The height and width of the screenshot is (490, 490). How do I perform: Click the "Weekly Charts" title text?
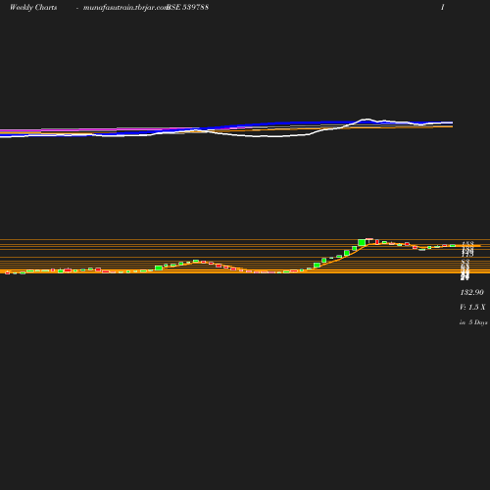point(33,8)
